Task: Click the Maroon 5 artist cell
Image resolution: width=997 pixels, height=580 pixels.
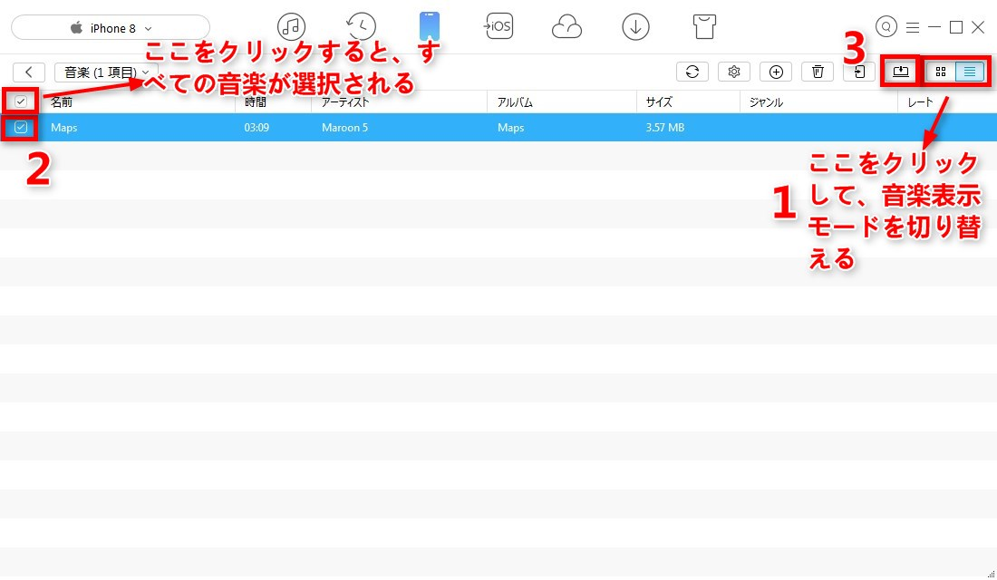Action: tap(344, 127)
